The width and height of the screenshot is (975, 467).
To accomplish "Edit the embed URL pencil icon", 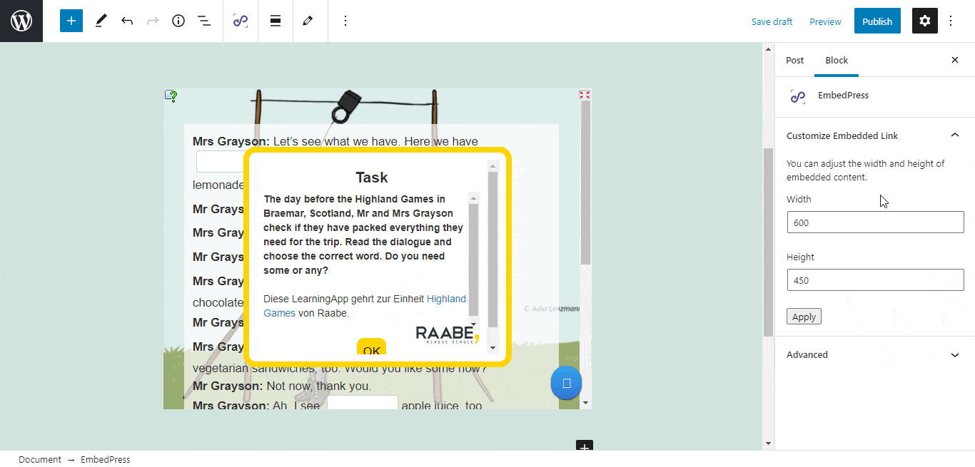I will point(308,21).
